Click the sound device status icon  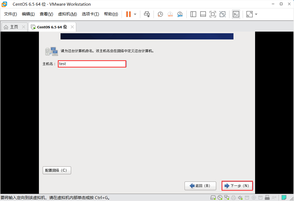[x=240, y=197]
